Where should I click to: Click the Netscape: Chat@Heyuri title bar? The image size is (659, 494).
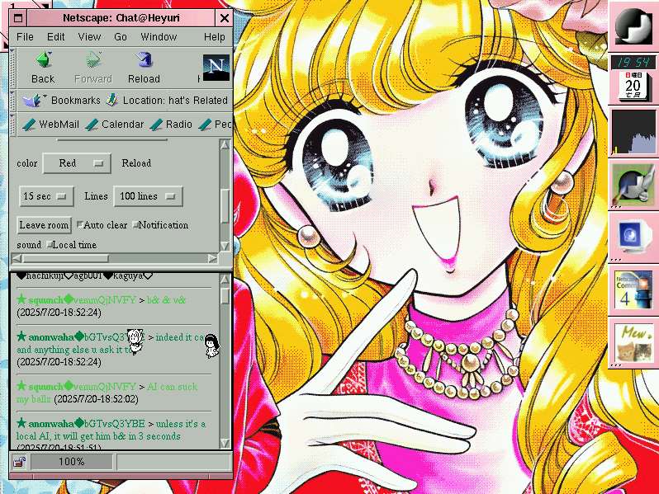pyautogui.click(x=121, y=18)
